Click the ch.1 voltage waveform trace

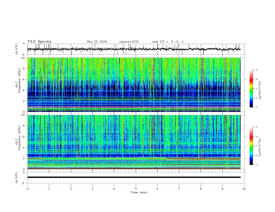134,49
